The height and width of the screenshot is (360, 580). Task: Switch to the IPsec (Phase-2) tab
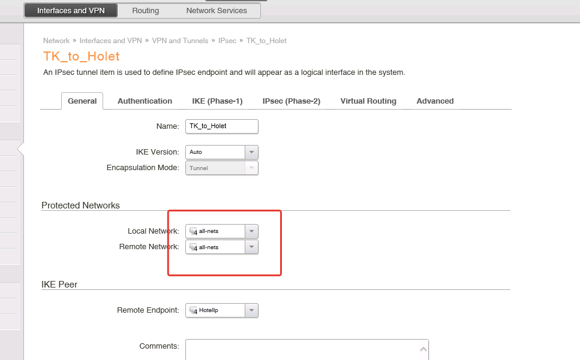pos(291,101)
